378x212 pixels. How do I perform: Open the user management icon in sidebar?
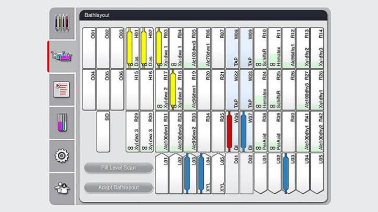pyautogui.click(x=62, y=187)
